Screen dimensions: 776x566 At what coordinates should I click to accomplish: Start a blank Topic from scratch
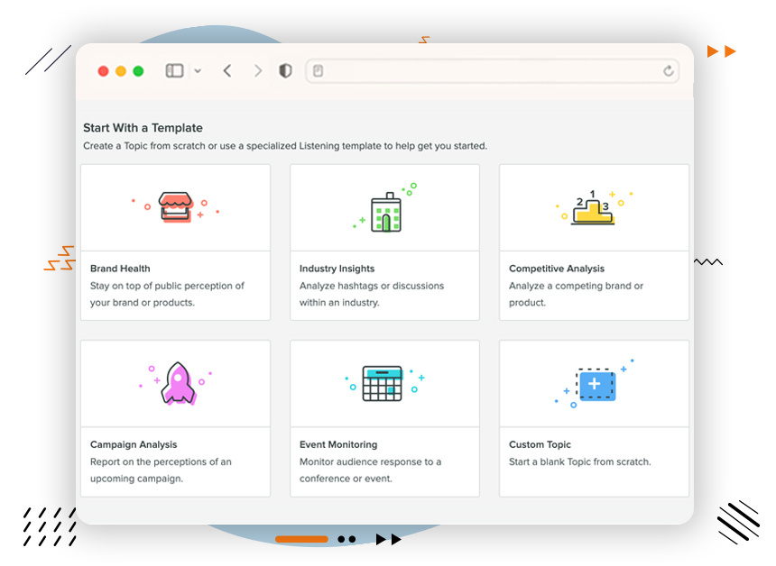[579, 462]
